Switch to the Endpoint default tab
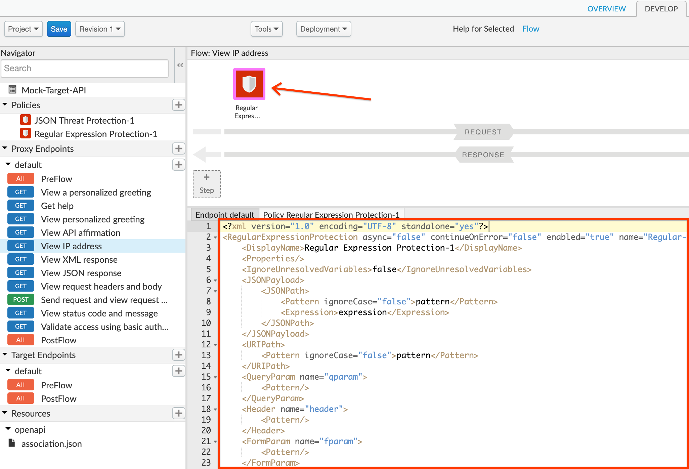Screen dimensions: 689x469 [224, 214]
